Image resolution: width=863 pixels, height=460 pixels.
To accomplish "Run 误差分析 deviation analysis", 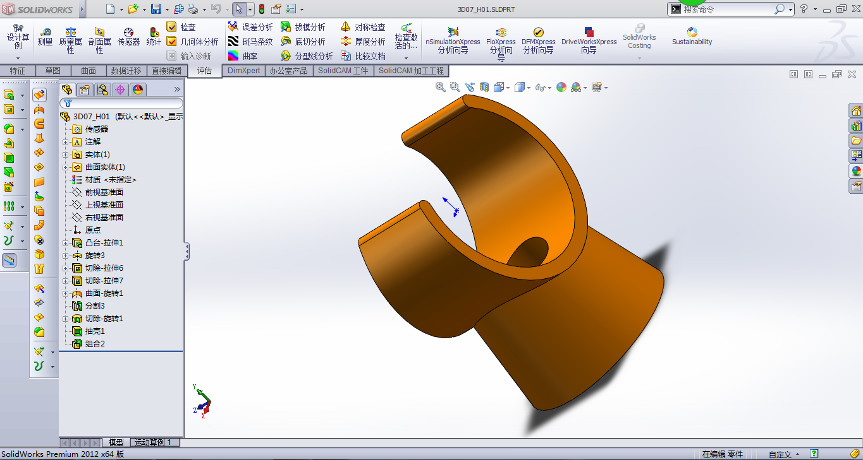I will pos(250,27).
